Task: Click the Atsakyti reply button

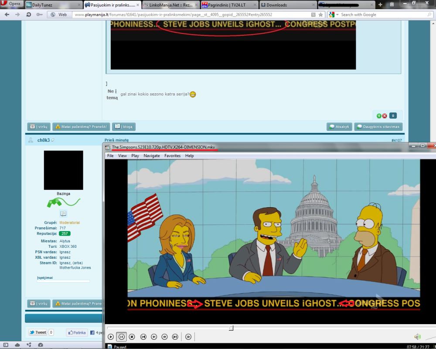Action: (340, 127)
